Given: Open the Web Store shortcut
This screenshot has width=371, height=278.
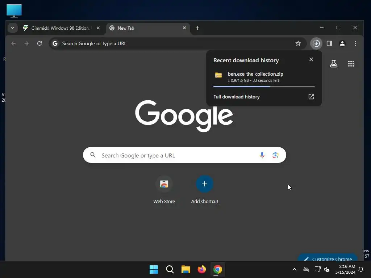Looking at the screenshot, I should click(164, 190).
